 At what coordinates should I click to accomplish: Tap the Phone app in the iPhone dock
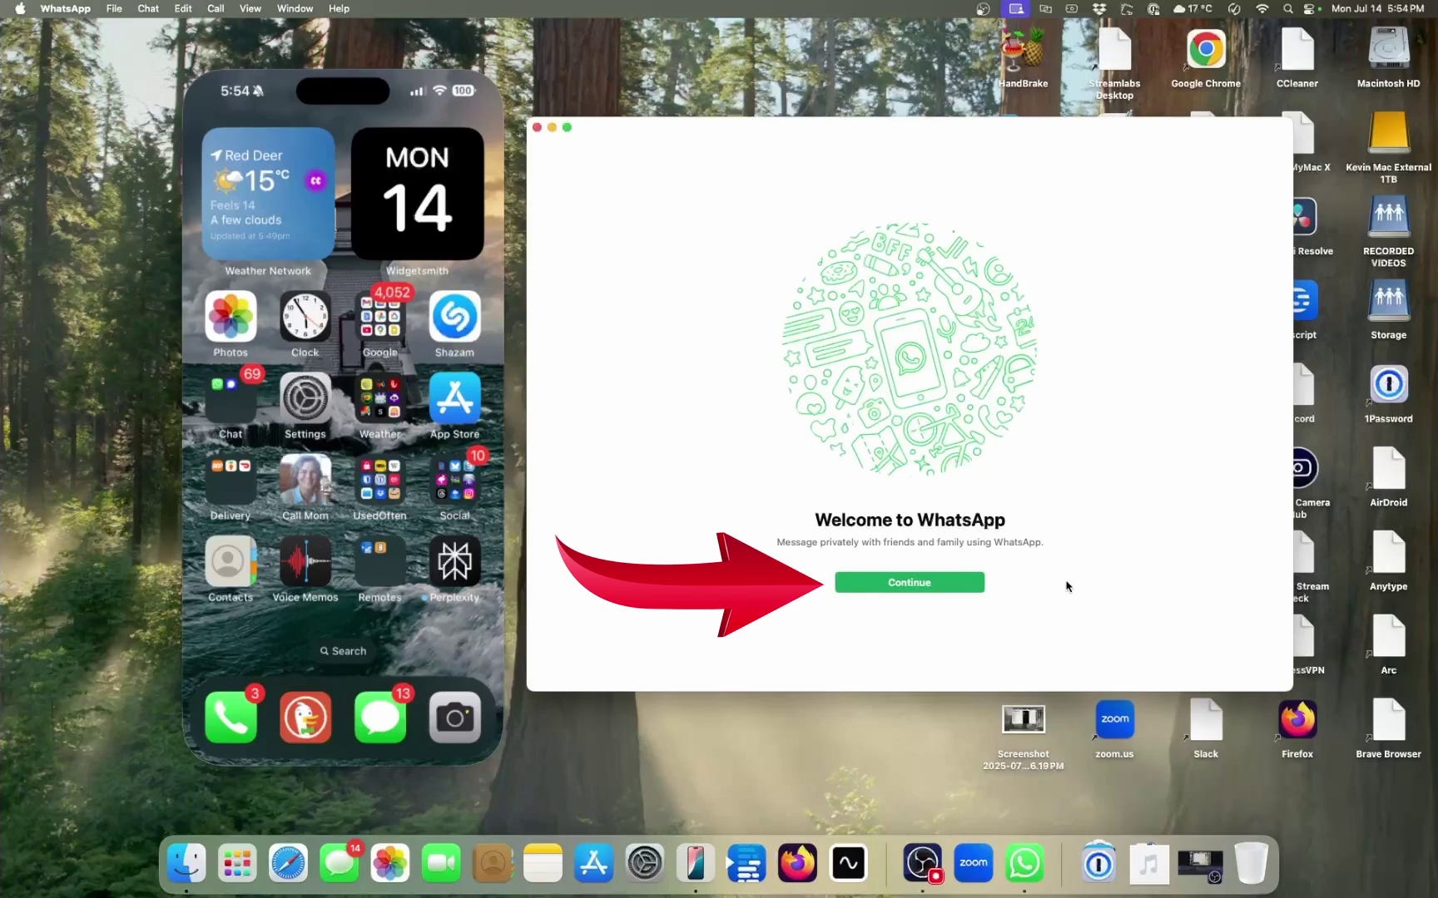click(231, 717)
